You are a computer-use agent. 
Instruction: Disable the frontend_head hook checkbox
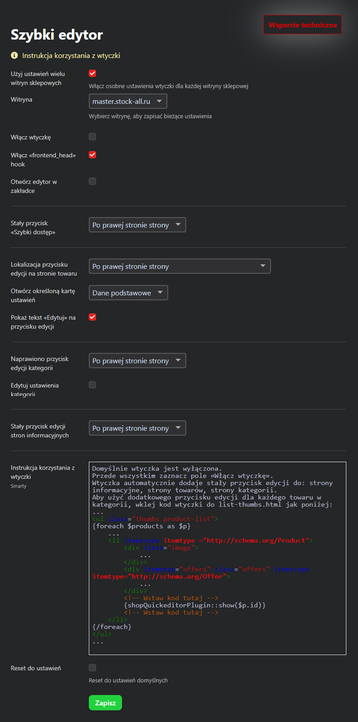(92, 155)
